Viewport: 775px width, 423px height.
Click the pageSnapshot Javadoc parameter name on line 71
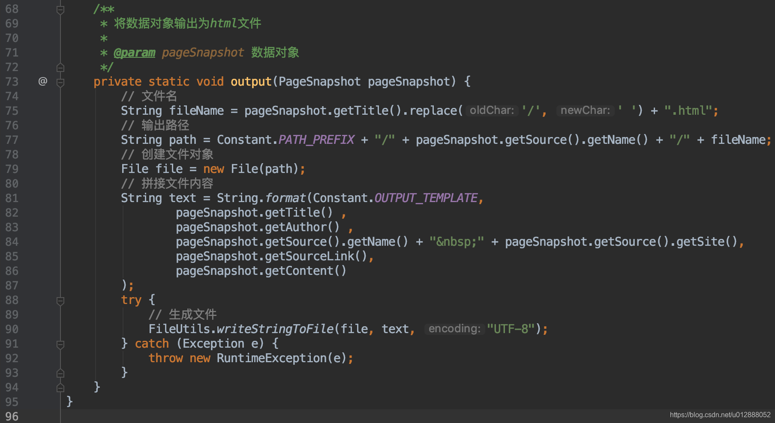click(203, 53)
